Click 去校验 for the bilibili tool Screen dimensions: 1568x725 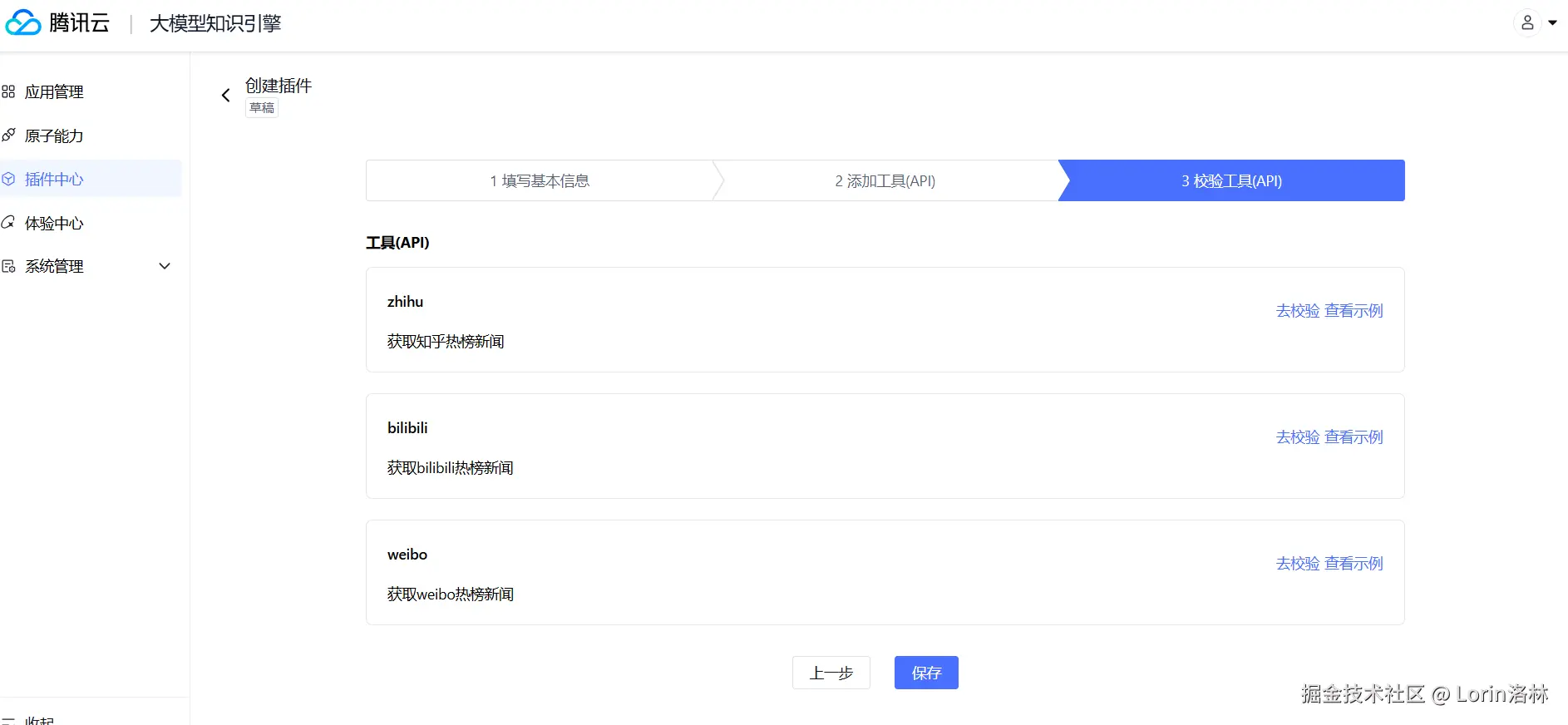click(x=1298, y=436)
